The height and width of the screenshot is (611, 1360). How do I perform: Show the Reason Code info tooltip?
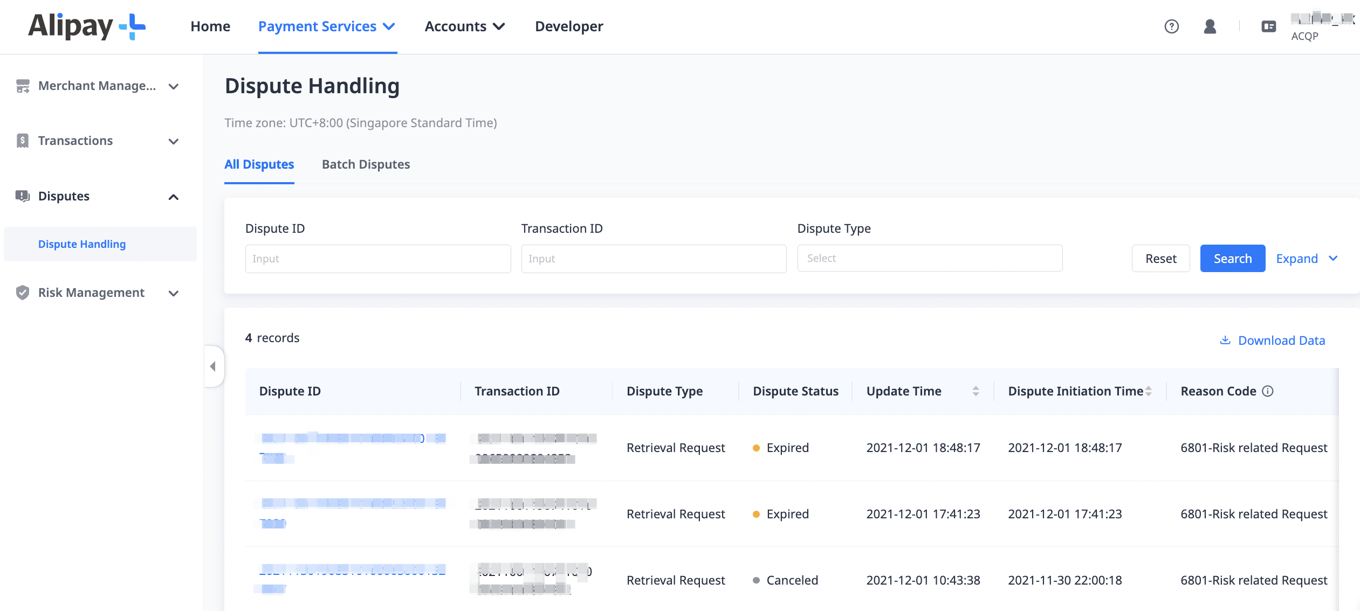tap(1268, 391)
